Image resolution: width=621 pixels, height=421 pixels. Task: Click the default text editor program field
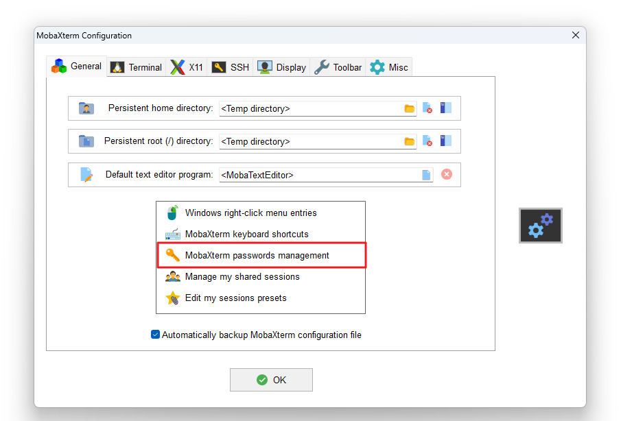(x=326, y=175)
